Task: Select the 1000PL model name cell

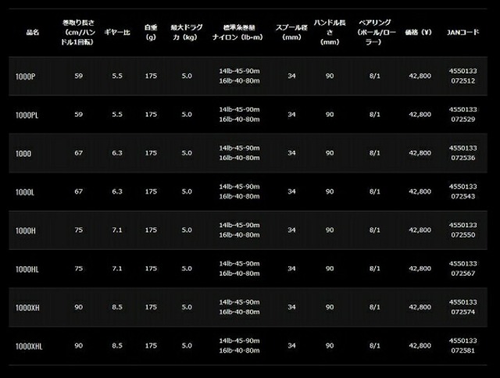Action: (x=27, y=115)
